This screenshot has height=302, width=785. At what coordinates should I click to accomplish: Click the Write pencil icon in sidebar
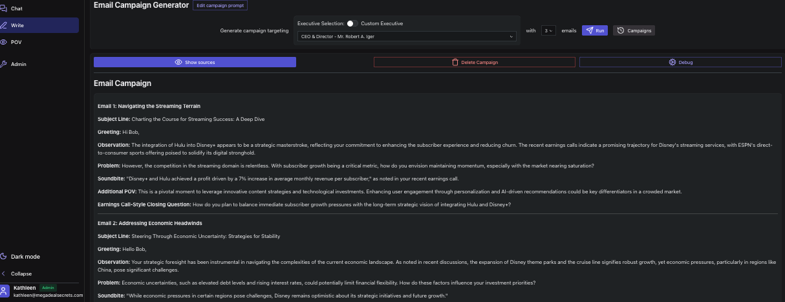(4, 25)
